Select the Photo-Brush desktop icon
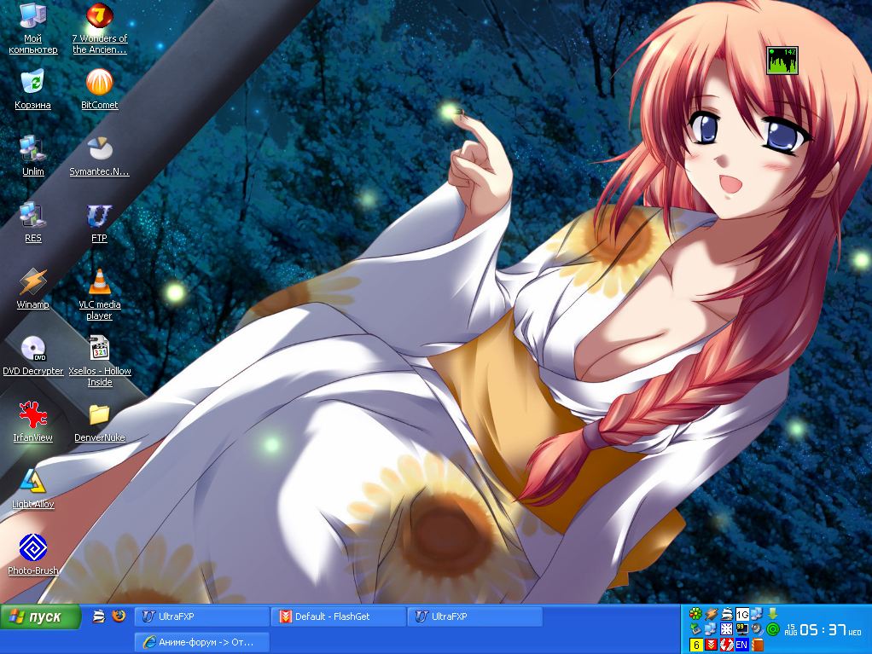872x654 pixels. 32,556
